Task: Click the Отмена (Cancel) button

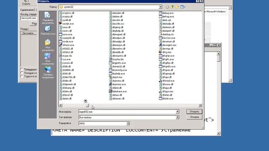Action: click(x=194, y=117)
